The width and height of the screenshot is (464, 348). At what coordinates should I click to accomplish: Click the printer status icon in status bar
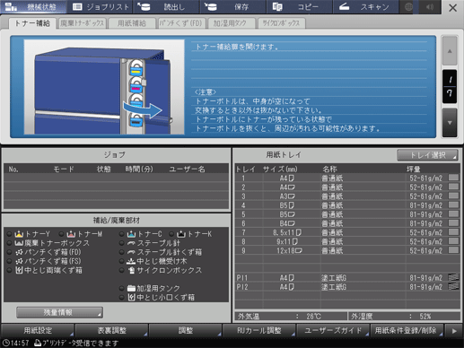tap(38, 343)
